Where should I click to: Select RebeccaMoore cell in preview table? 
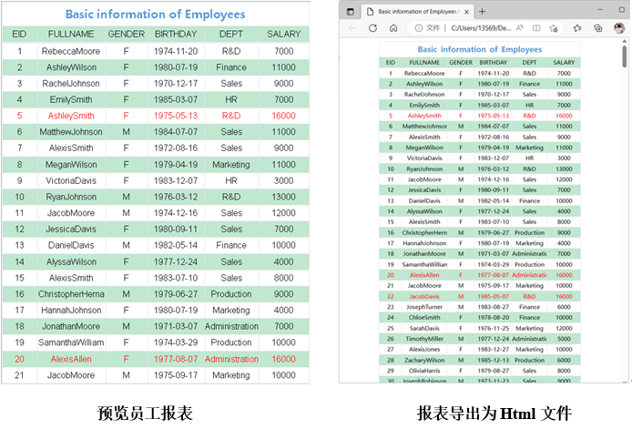(71, 51)
